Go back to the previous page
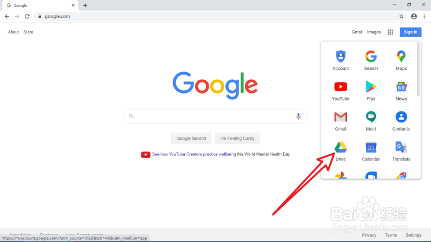Image resolution: width=431 pixels, height=242 pixels. point(7,17)
